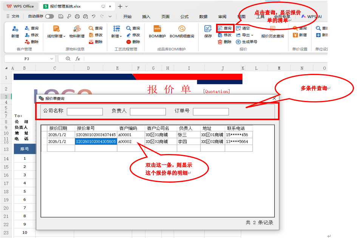Click 查询 in 客户管理 group
The height and width of the screenshot is (238, 357).
click(32, 28)
